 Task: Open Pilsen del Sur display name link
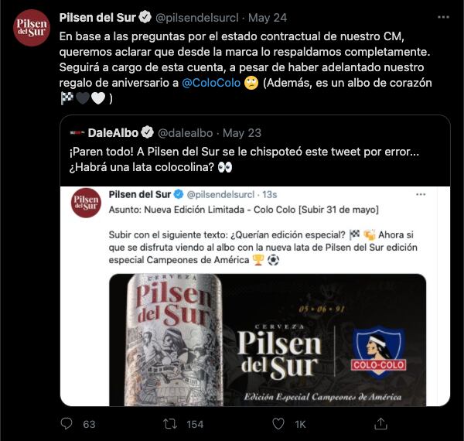click(x=97, y=17)
